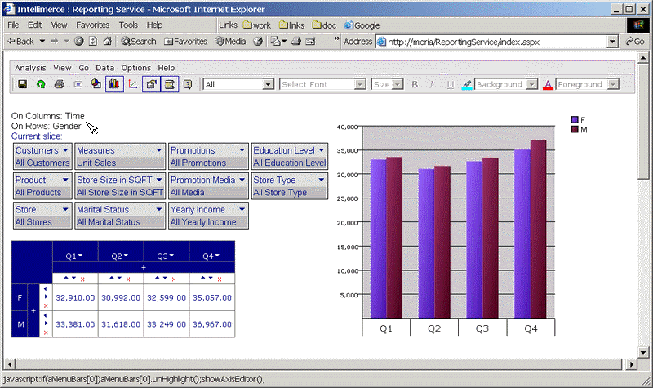The height and width of the screenshot is (388, 653).
Task: Click the All Customers slice value
Action: click(x=42, y=163)
